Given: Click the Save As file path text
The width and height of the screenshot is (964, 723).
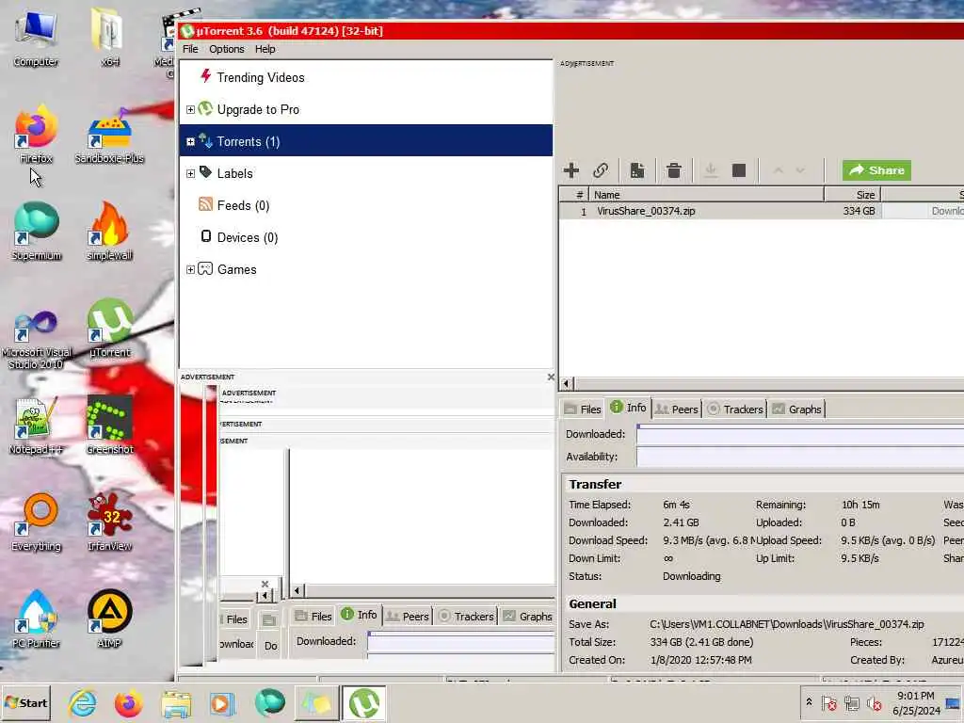Looking at the screenshot, I should (786, 624).
